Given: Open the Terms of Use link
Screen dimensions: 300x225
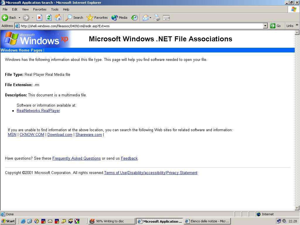Looking at the screenshot, I should [115, 173].
